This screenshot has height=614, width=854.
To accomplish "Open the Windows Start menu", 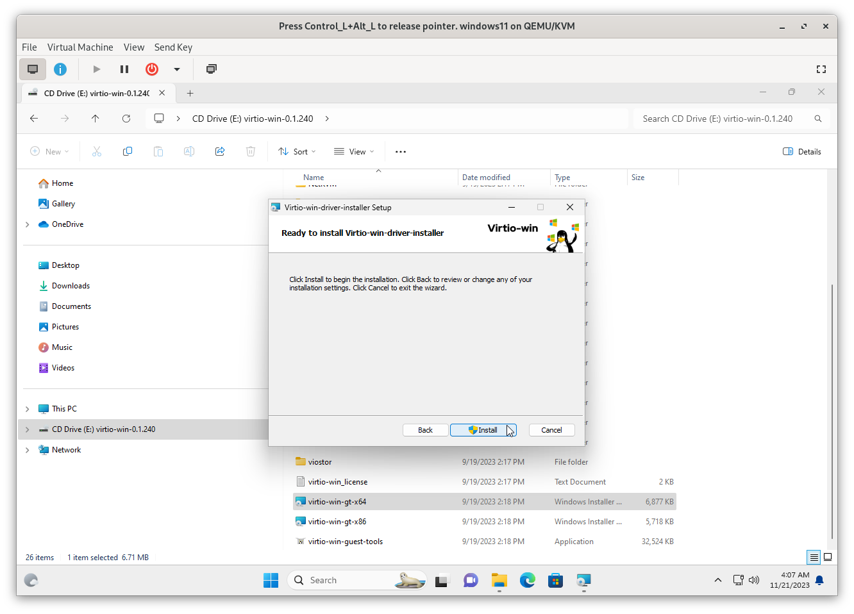I will pos(271,580).
